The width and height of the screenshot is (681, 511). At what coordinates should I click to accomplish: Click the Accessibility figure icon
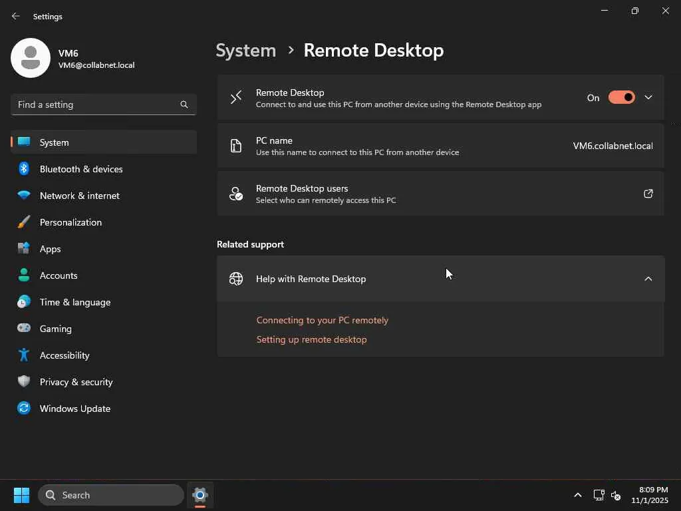[24, 355]
